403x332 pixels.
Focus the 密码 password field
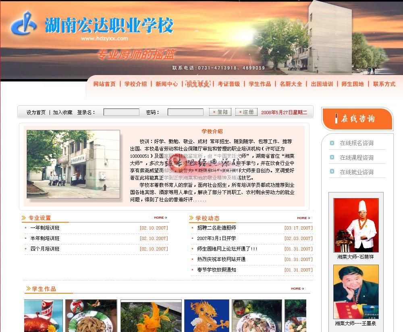tap(185, 112)
